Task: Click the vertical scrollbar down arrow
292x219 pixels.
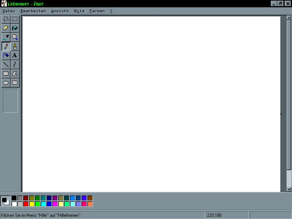Action: click(289, 189)
